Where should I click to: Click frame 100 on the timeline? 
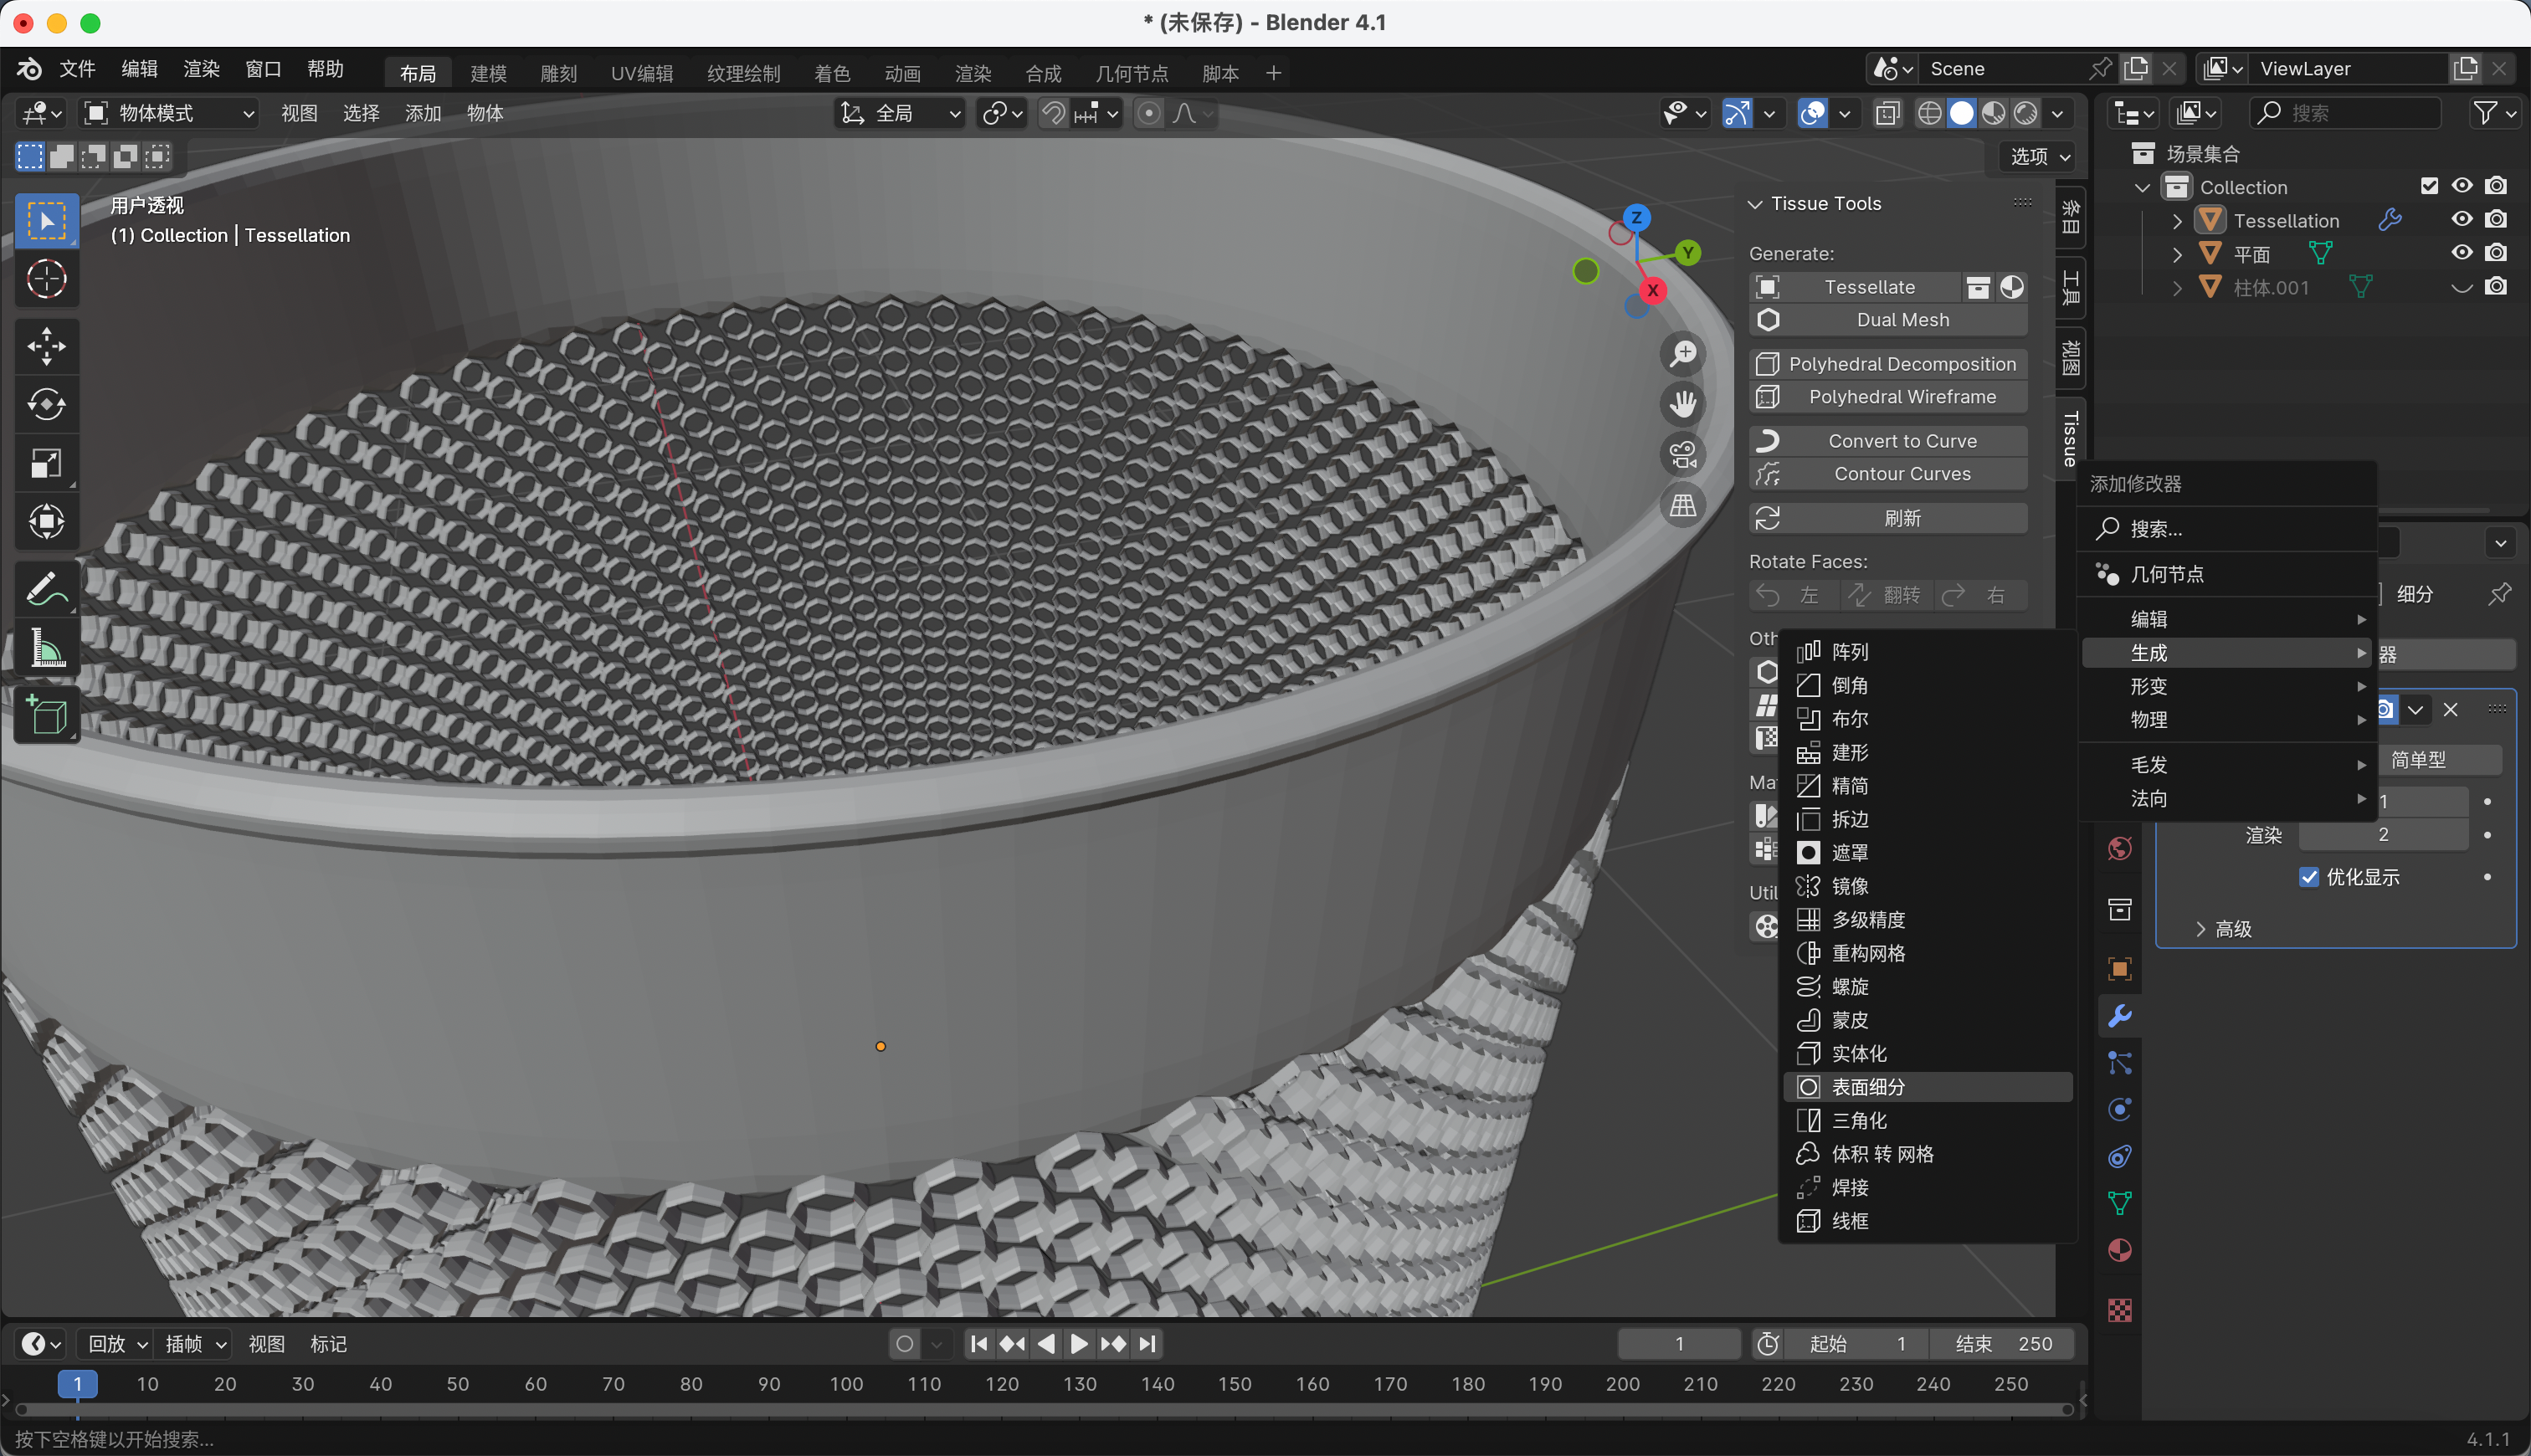pyautogui.click(x=846, y=1384)
